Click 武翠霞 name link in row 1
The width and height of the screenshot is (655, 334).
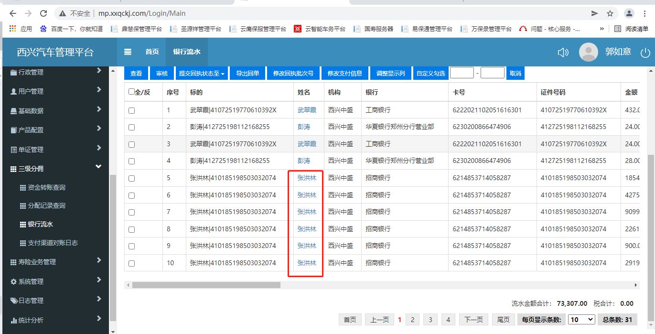pos(307,110)
